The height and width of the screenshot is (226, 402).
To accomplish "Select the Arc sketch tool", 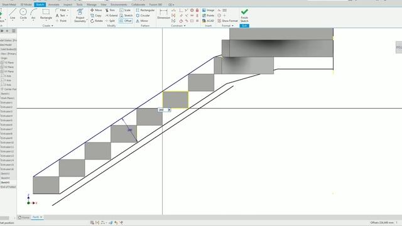I will [x=33, y=14].
